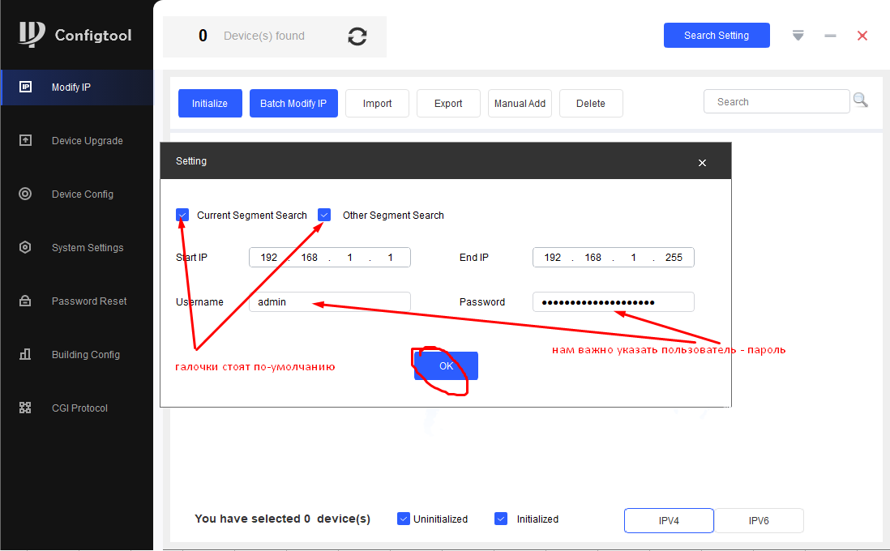The image size is (890, 551).
Task: Click the Password Reset lock icon
Action: click(25, 301)
